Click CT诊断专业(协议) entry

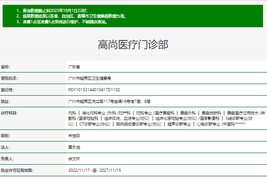click(x=95, y=124)
